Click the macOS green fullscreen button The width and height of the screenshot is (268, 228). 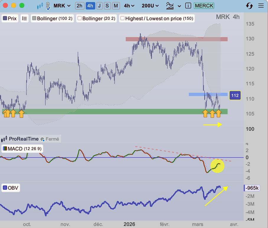22,6
